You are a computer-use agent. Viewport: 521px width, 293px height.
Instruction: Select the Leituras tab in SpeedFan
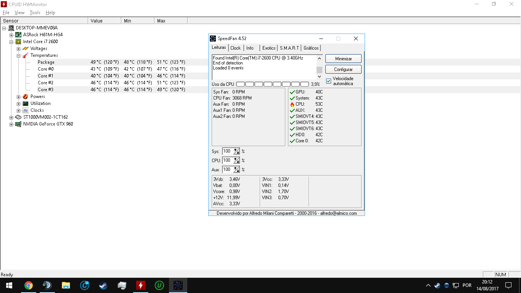pyautogui.click(x=219, y=48)
